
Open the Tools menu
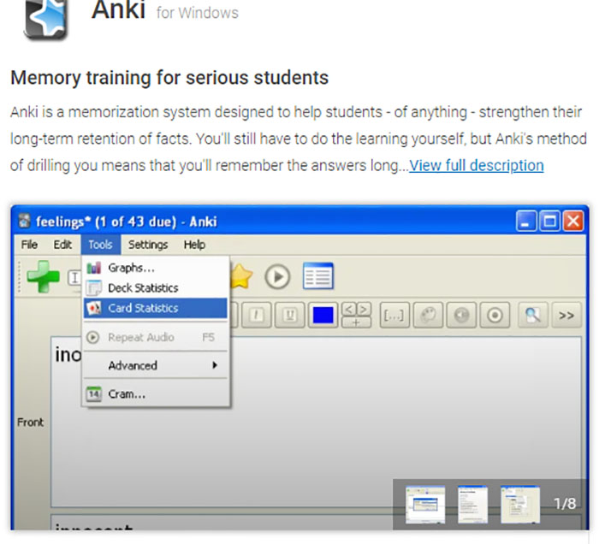click(x=100, y=245)
